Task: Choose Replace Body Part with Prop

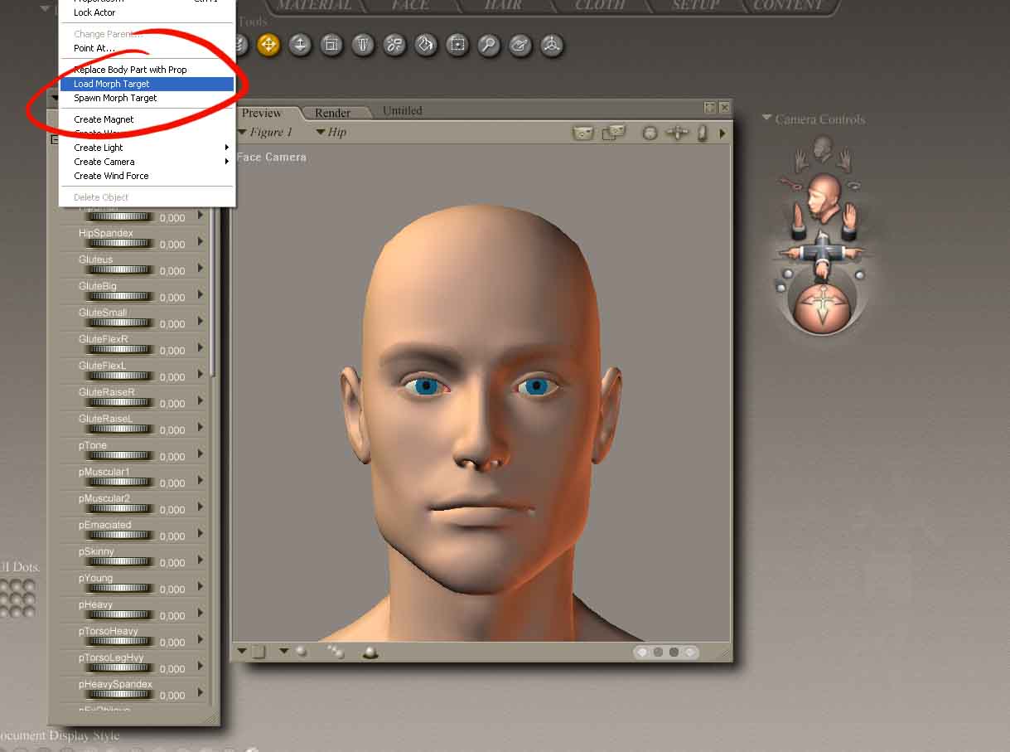Action: point(147,70)
